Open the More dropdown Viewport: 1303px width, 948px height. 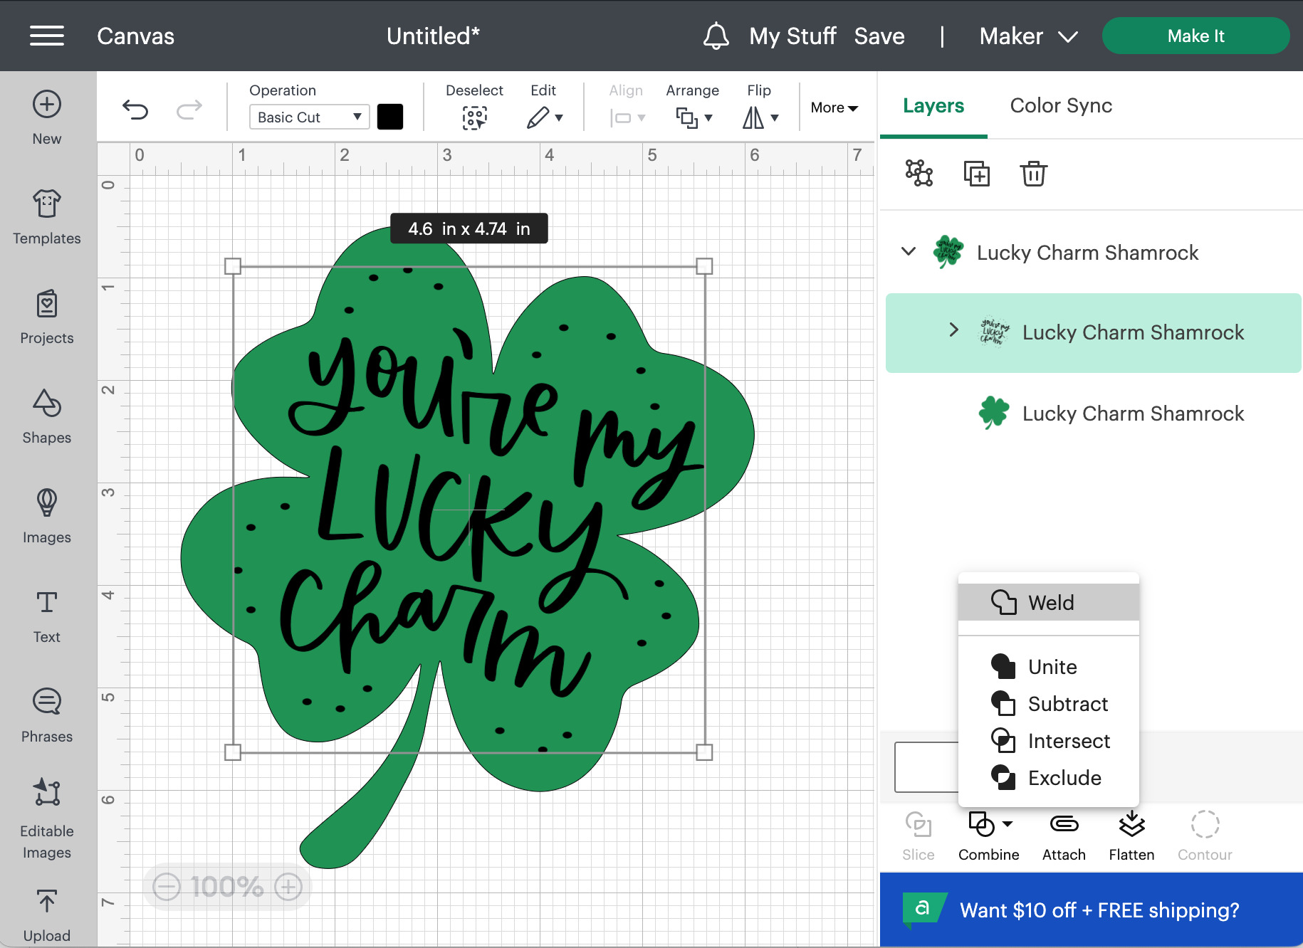point(834,107)
